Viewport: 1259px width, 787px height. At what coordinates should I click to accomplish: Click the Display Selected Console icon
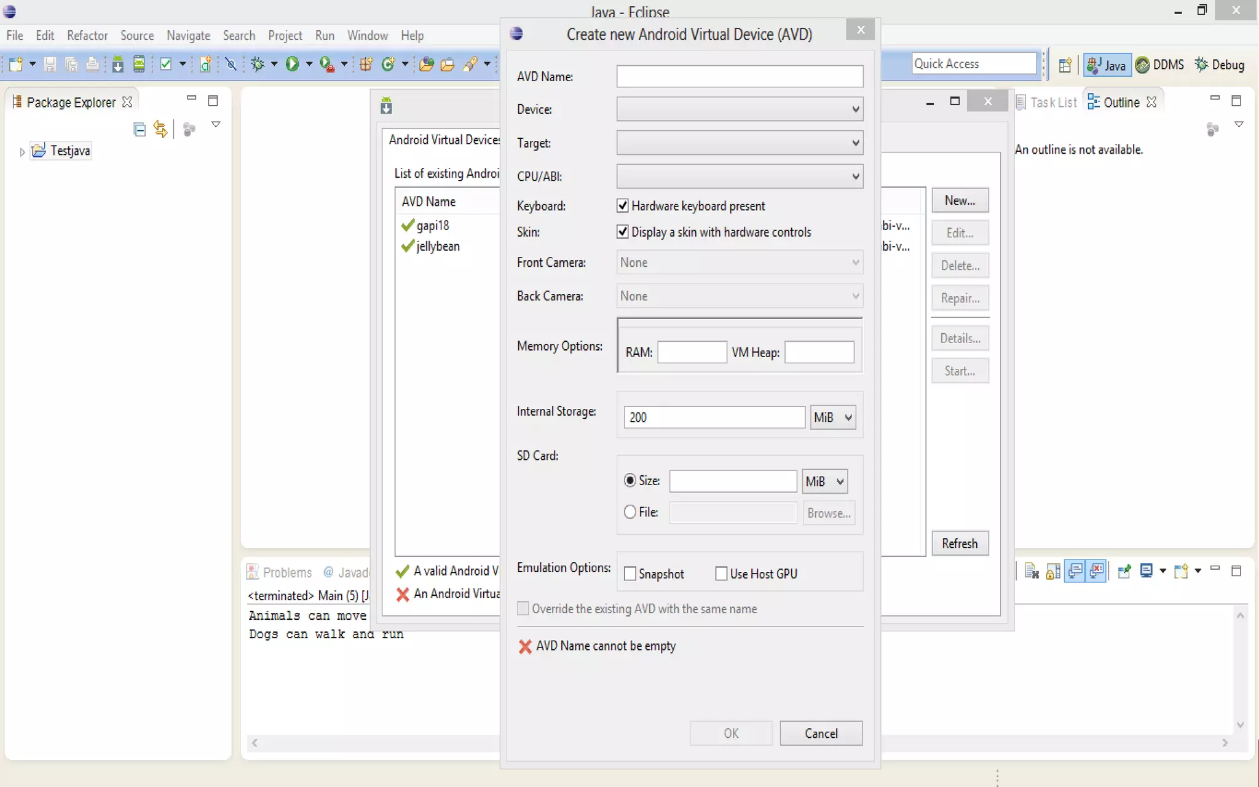point(1147,571)
